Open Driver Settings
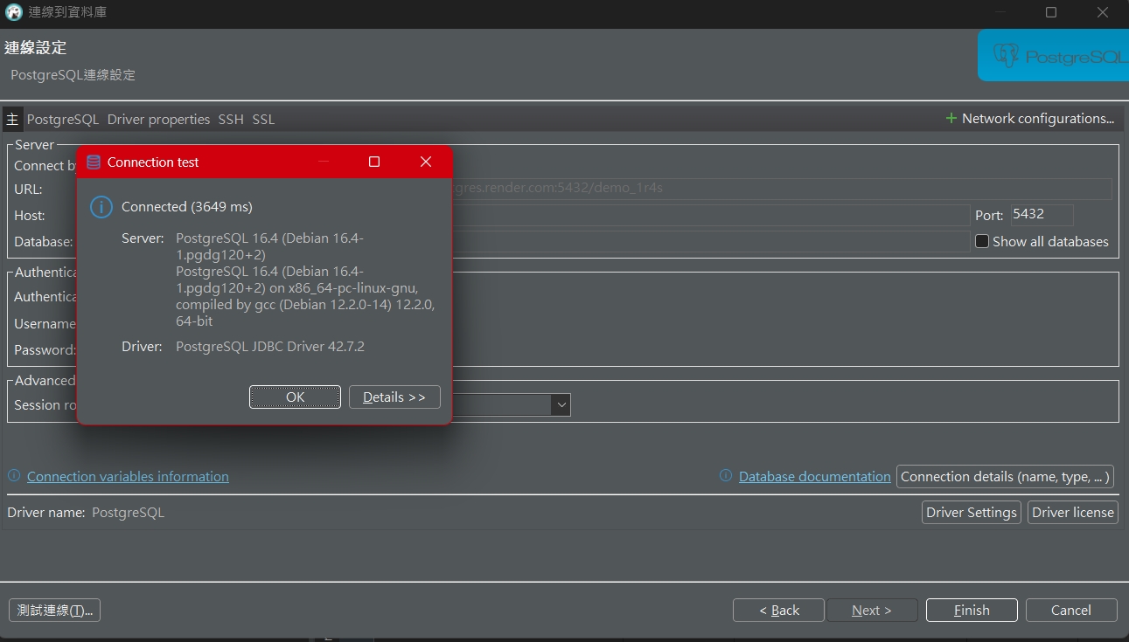The height and width of the screenshot is (642, 1129). [x=972, y=513]
